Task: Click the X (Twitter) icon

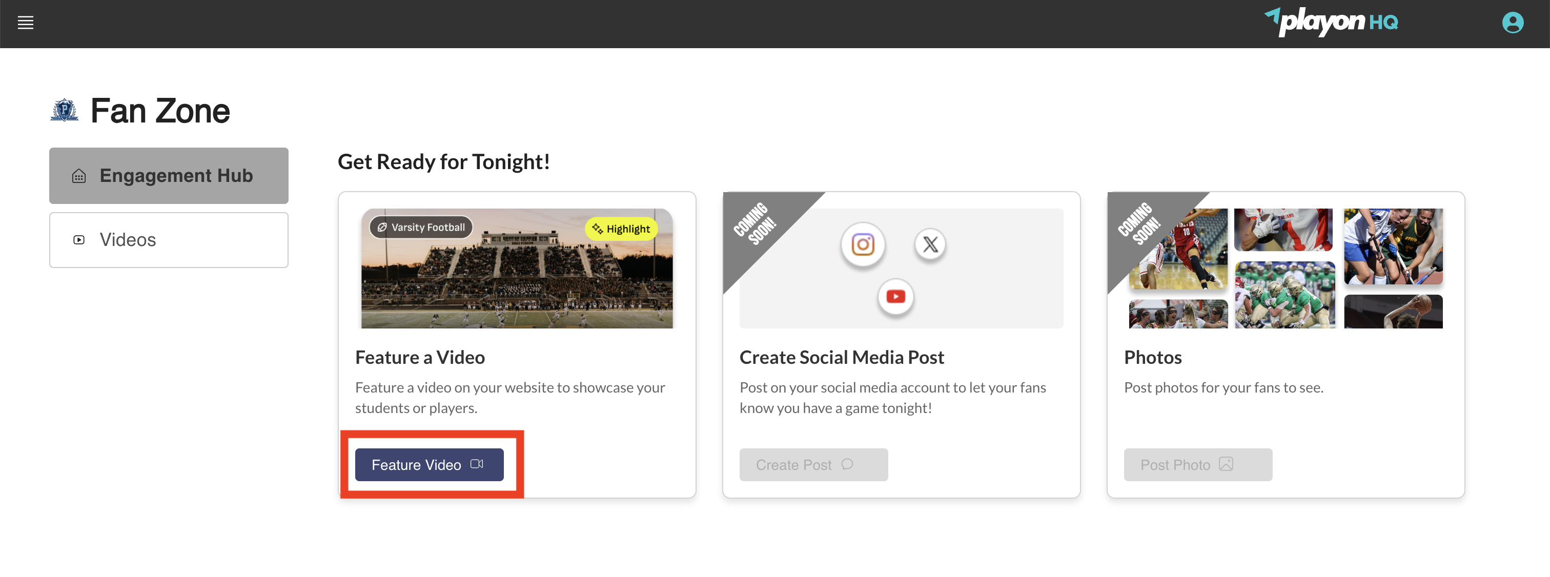Action: (930, 244)
